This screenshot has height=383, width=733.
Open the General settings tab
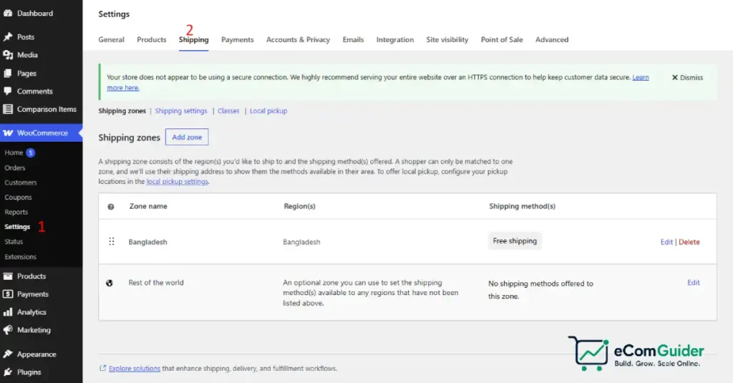111,40
